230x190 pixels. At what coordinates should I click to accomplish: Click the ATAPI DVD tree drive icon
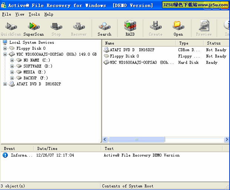(12, 84)
